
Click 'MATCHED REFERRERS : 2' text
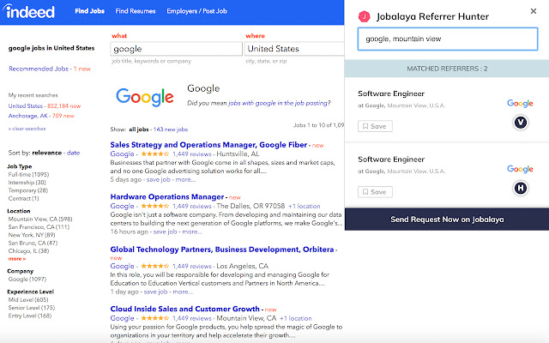coord(447,69)
